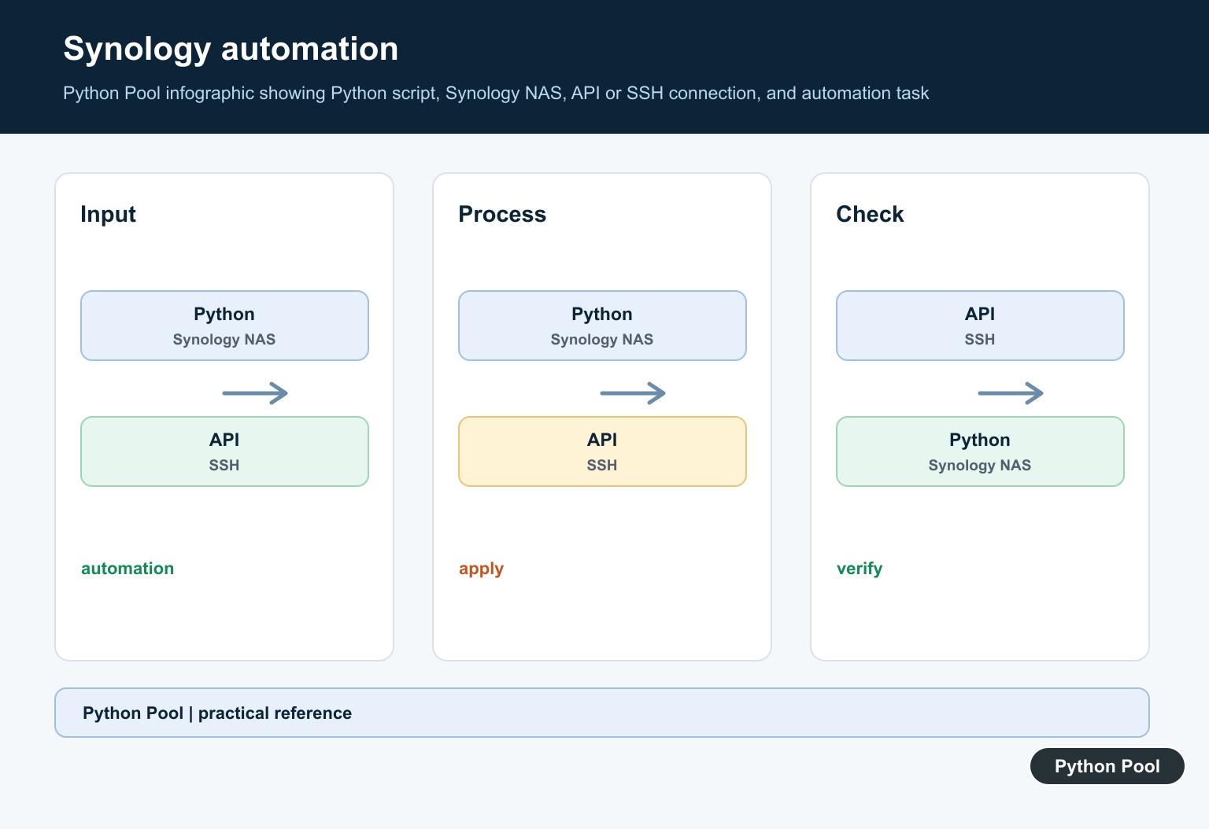Click the Python Pool practical reference bar

click(x=602, y=713)
